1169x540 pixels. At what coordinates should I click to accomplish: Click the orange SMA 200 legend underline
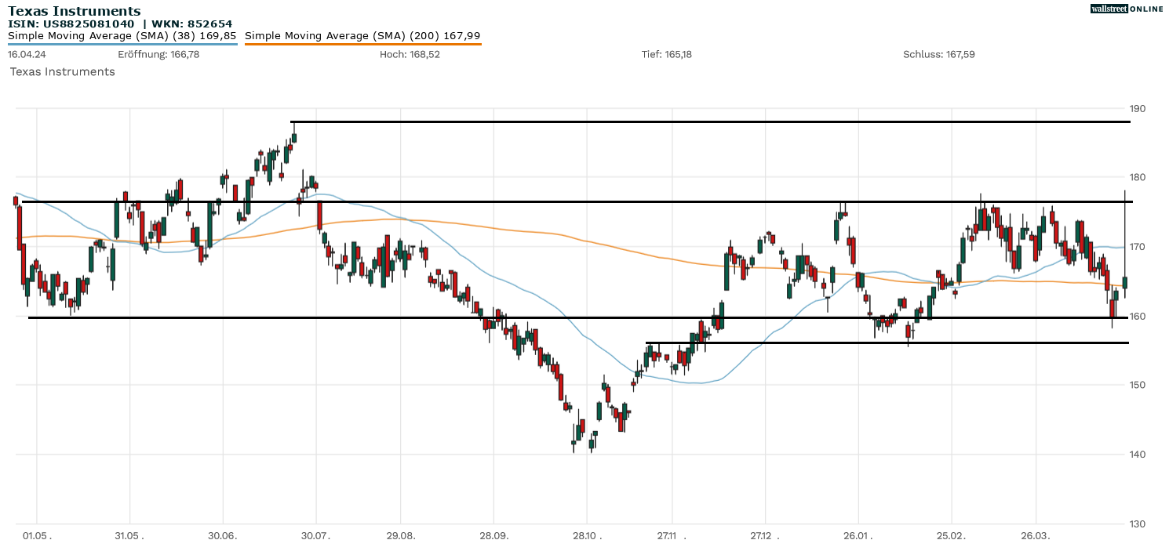pos(362,44)
